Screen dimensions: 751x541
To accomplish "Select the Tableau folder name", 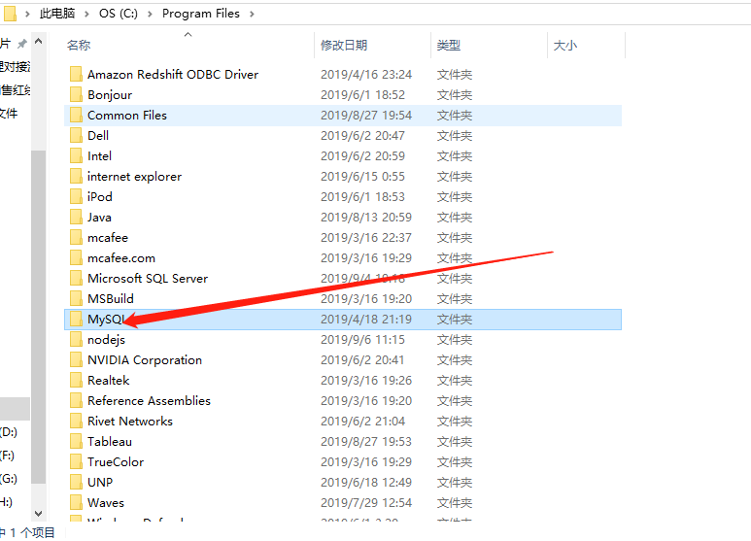I will [x=110, y=441].
